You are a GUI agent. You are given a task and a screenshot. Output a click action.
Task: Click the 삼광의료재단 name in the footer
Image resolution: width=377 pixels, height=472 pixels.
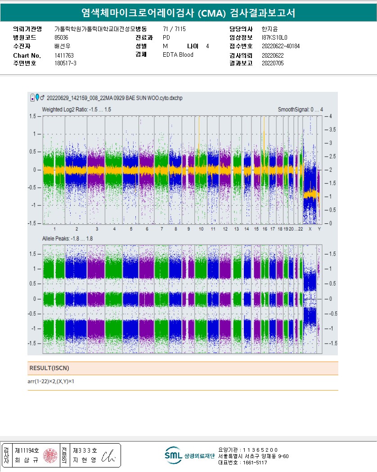[x=199, y=456]
